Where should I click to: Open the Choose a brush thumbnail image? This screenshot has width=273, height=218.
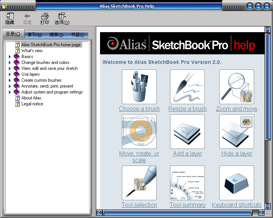pyautogui.click(x=139, y=87)
